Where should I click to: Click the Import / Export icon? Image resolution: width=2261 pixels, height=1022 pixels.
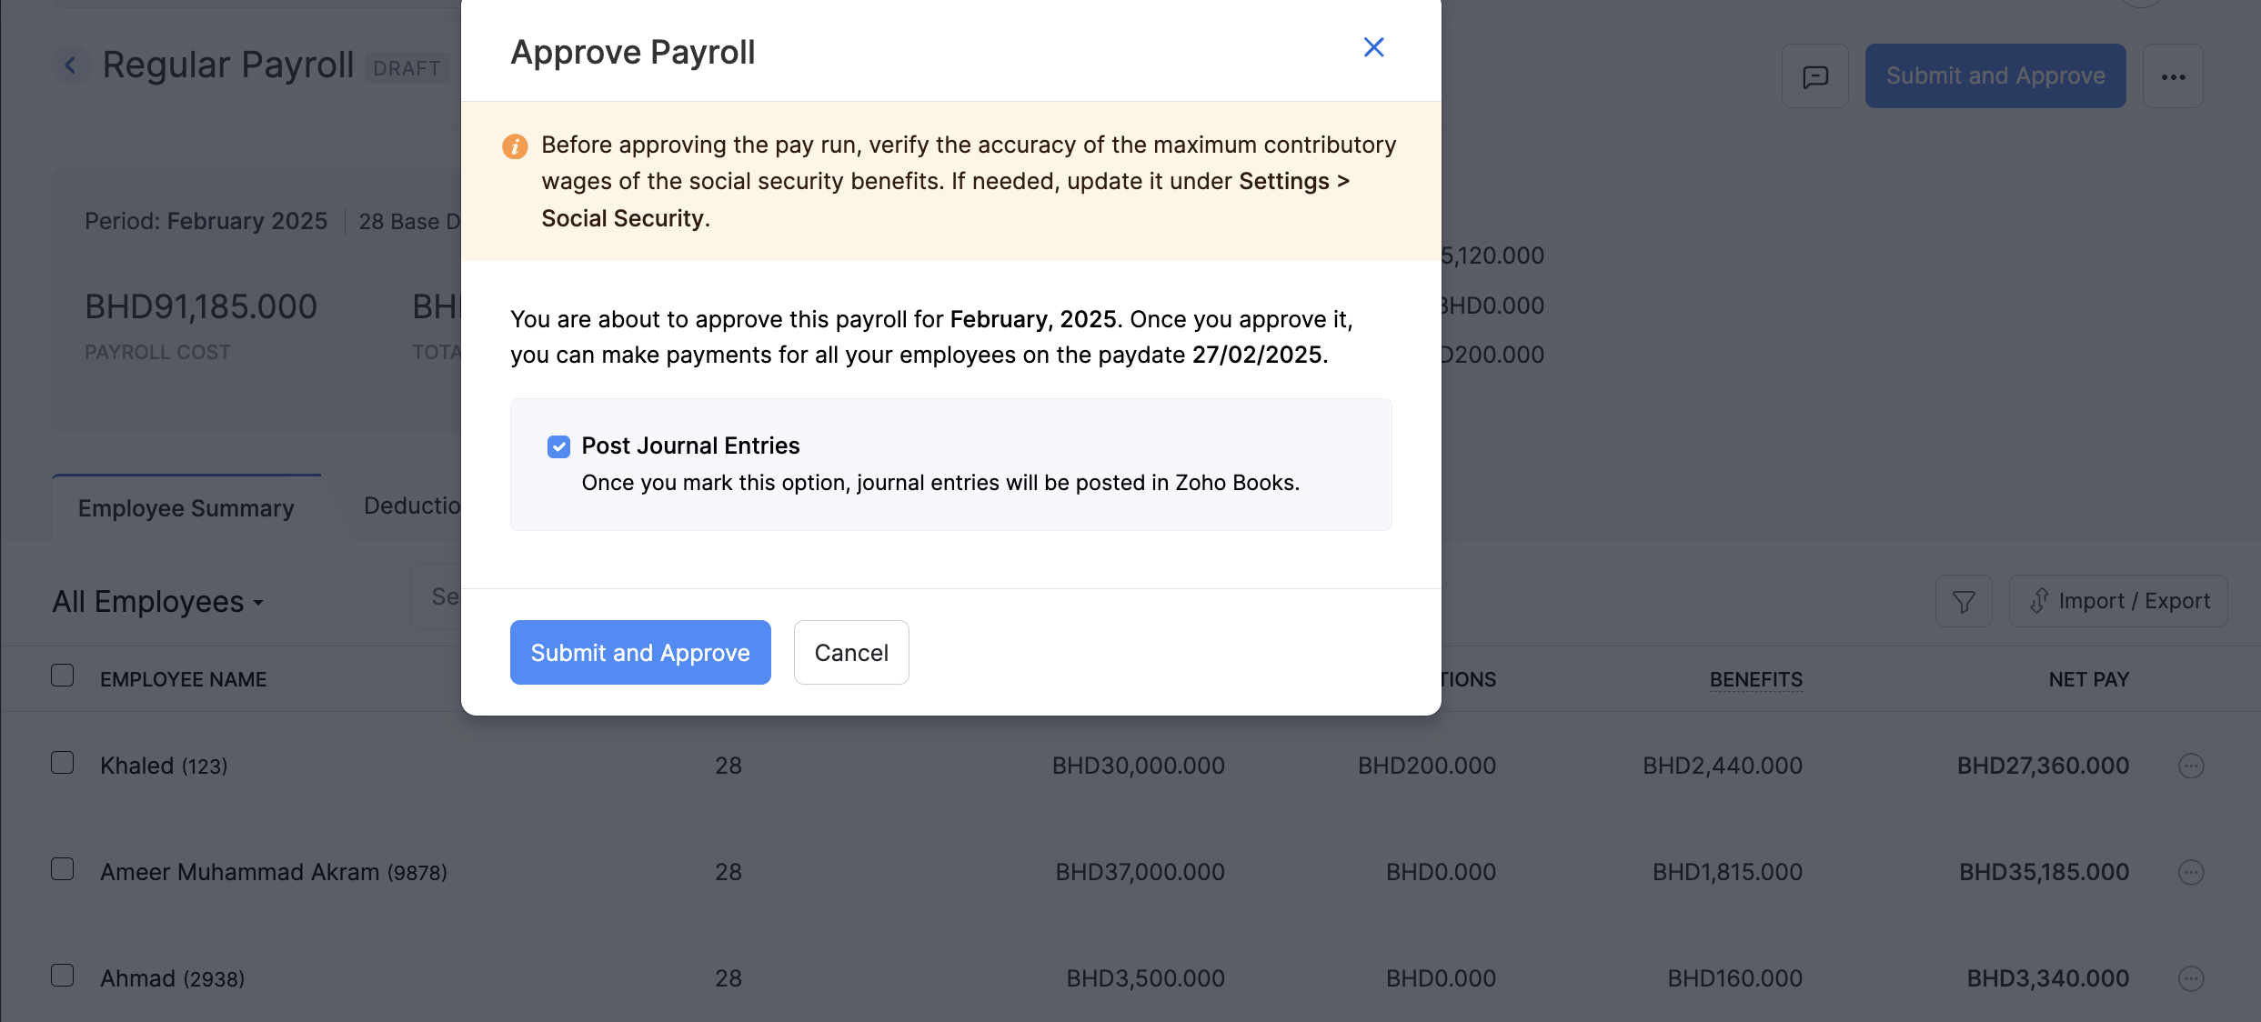[x=2117, y=600]
